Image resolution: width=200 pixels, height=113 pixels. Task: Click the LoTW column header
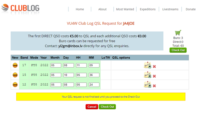pyautogui.click(x=106, y=58)
